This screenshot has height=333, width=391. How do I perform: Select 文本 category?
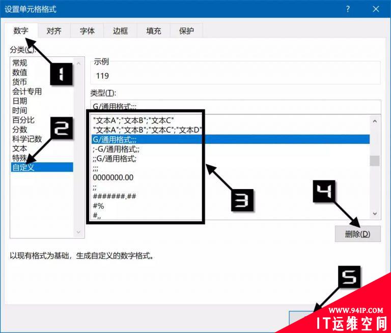[x=42, y=148]
